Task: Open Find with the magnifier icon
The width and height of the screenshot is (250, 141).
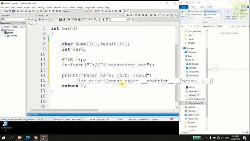Action: (37, 11)
